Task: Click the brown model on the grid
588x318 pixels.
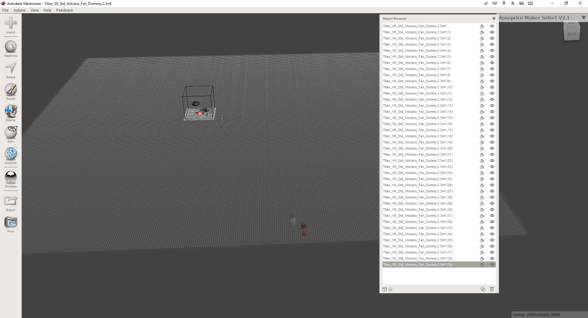Action: pos(304,230)
